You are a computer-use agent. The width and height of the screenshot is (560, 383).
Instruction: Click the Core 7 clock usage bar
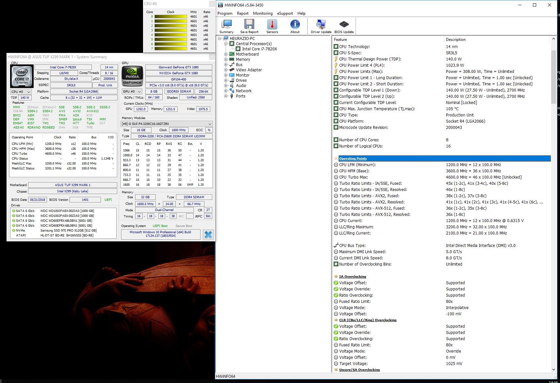tap(171, 48)
